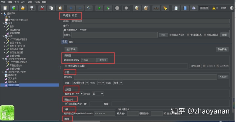Click the HH:mm:ss time format field
This screenshot has height=122, width=236.
click(x=104, y=114)
